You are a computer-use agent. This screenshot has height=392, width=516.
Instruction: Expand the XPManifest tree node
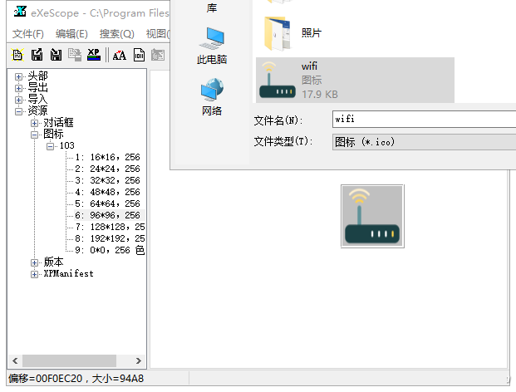[x=34, y=274]
